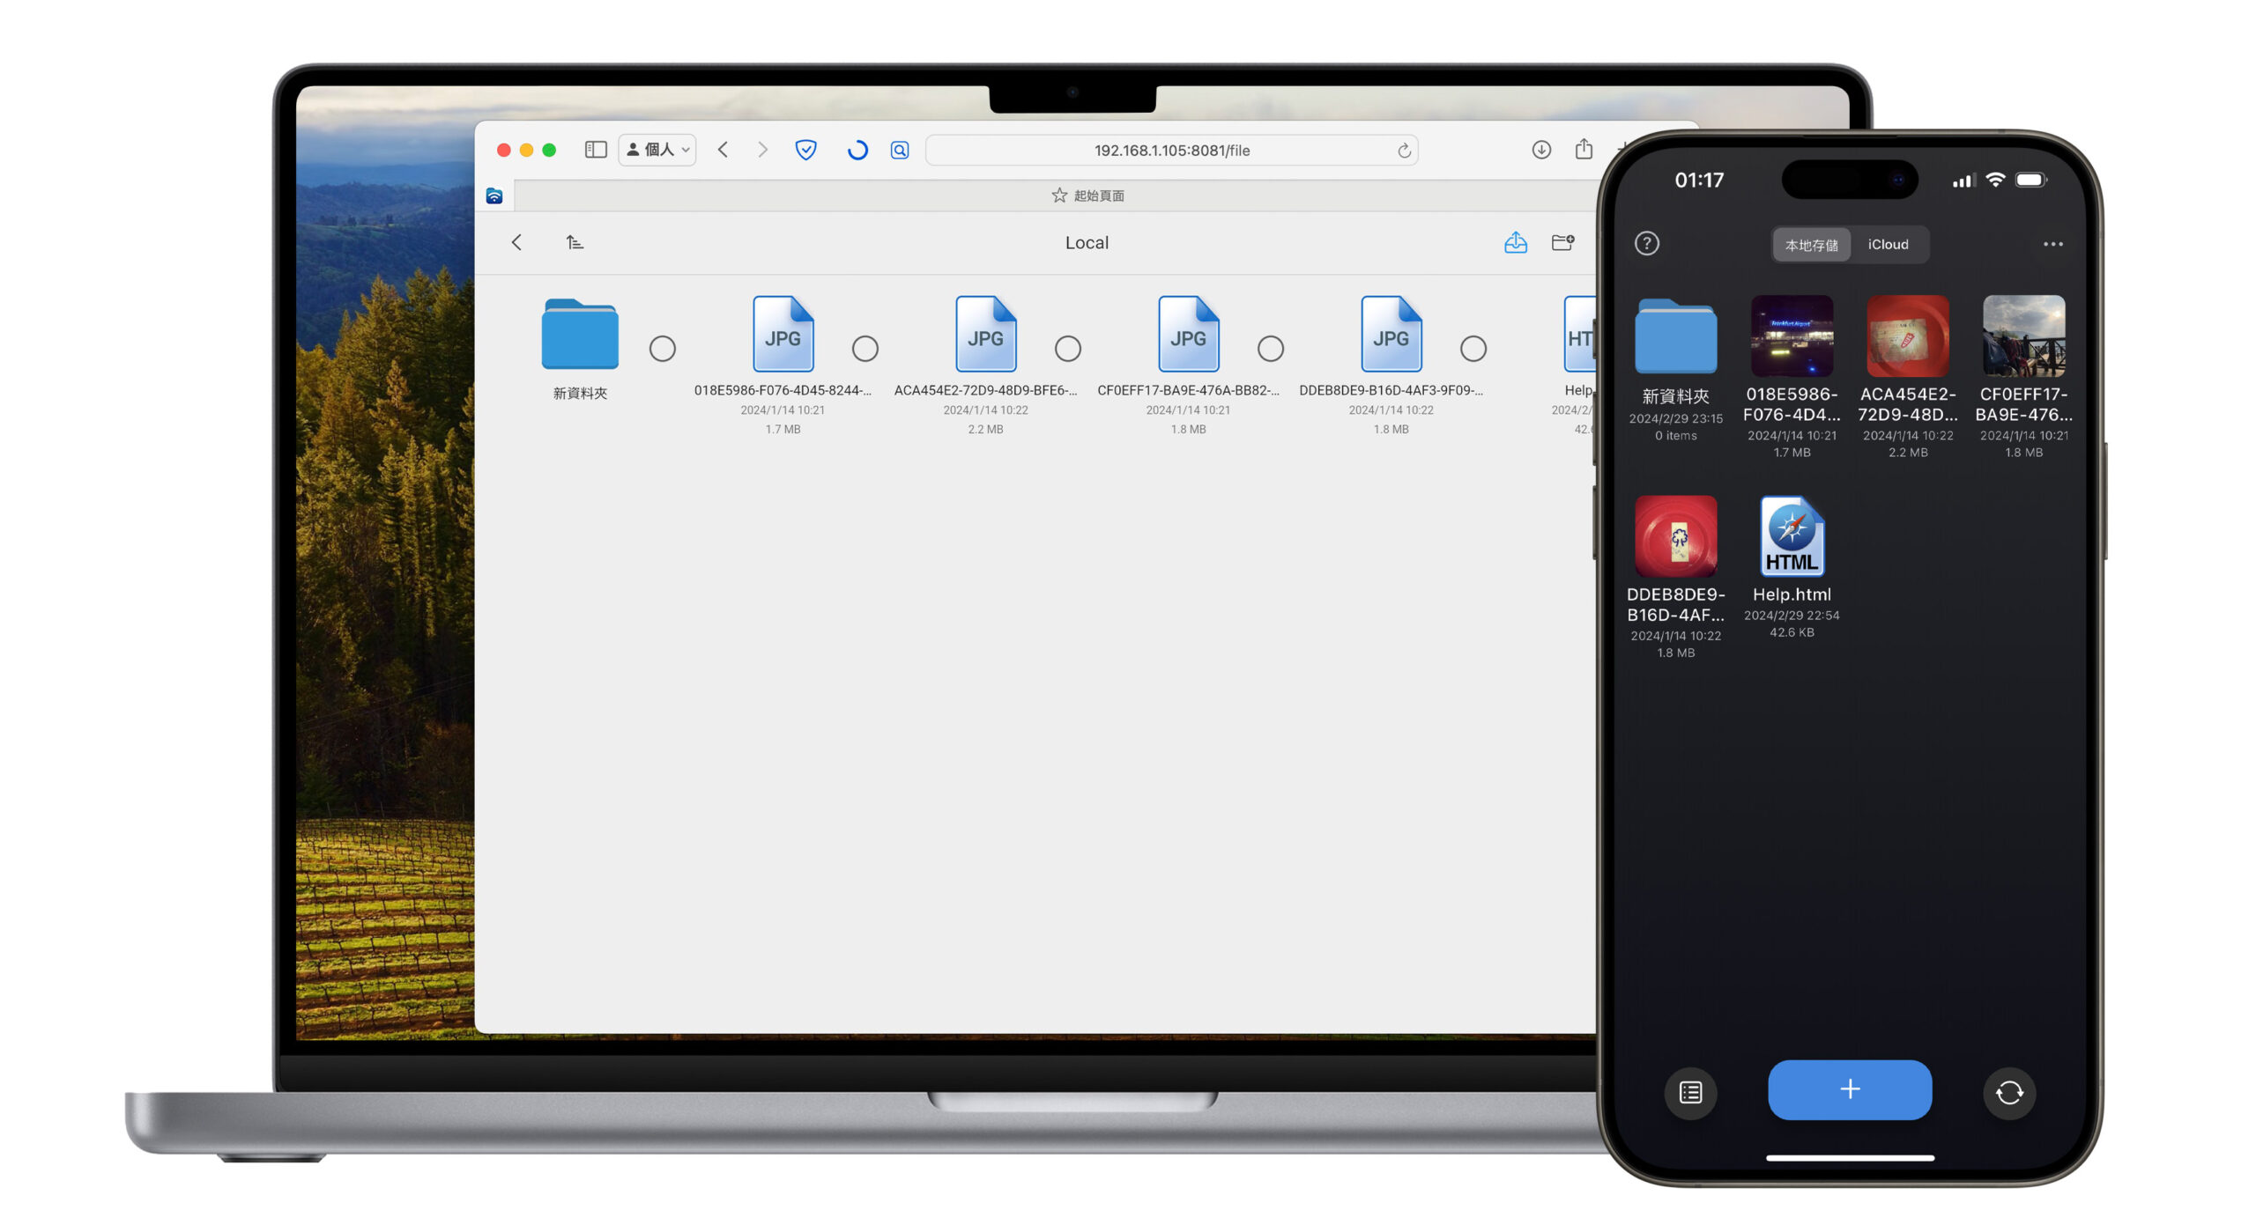Open the 個人 profile dropdown in Safari
The width and height of the screenshot is (2256, 1225).
coord(657,150)
